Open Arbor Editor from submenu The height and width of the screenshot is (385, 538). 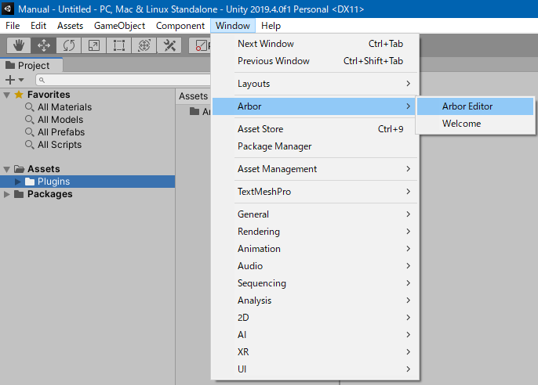pyautogui.click(x=475, y=106)
